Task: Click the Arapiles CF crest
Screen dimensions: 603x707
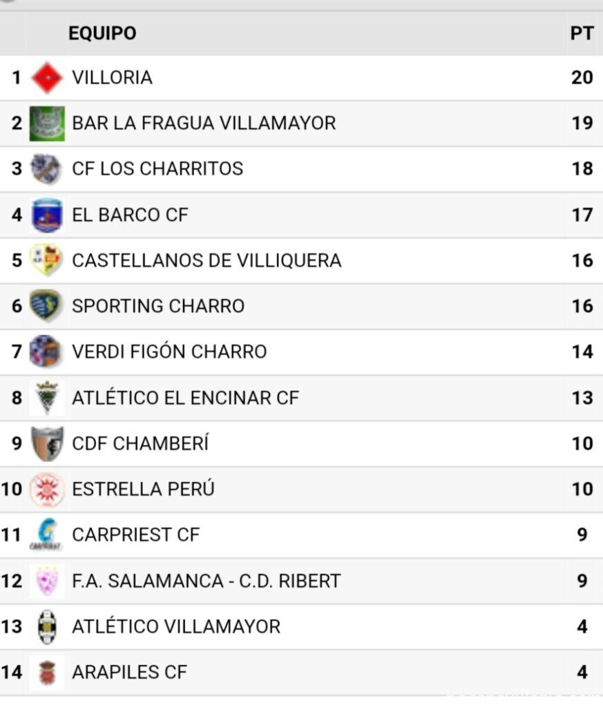Action: point(47,672)
